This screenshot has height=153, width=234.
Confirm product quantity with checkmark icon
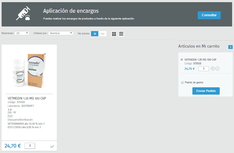coord(52,147)
